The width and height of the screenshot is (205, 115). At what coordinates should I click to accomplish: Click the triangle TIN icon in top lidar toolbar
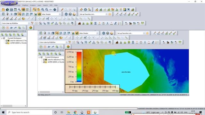(x=56, y=23)
